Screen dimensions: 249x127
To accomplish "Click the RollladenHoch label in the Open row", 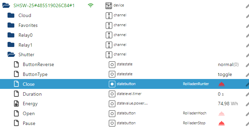I will click(195, 113).
